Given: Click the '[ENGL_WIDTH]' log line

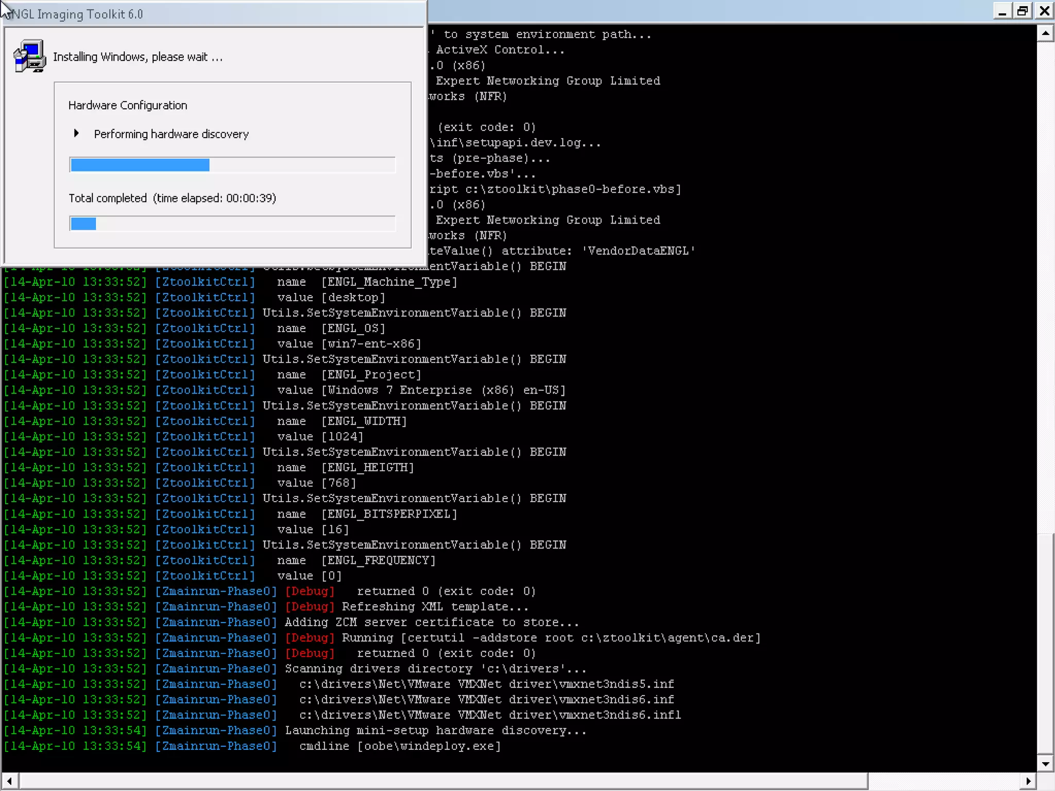Looking at the screenshot, I should [x=342, y=421].
